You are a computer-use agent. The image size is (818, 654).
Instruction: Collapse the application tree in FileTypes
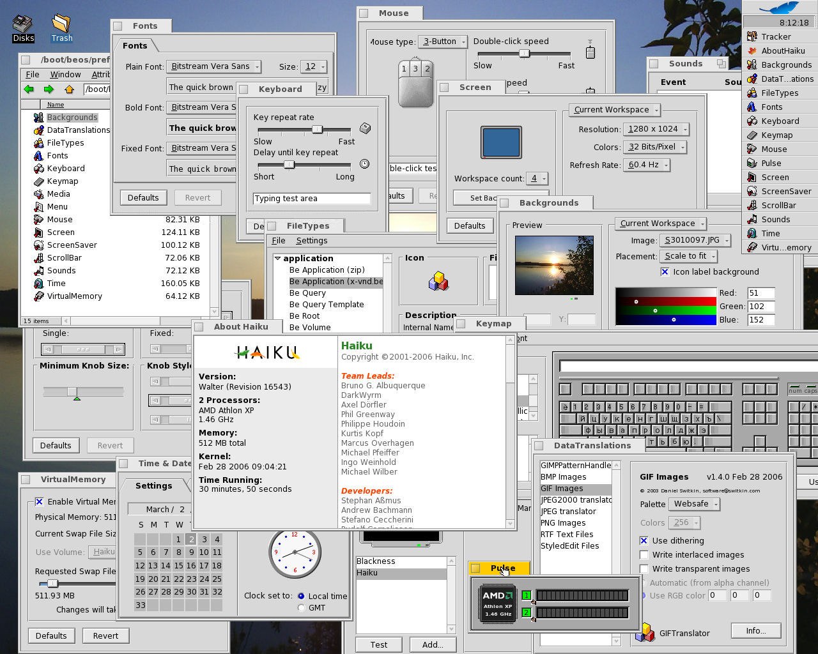point(278,259)
